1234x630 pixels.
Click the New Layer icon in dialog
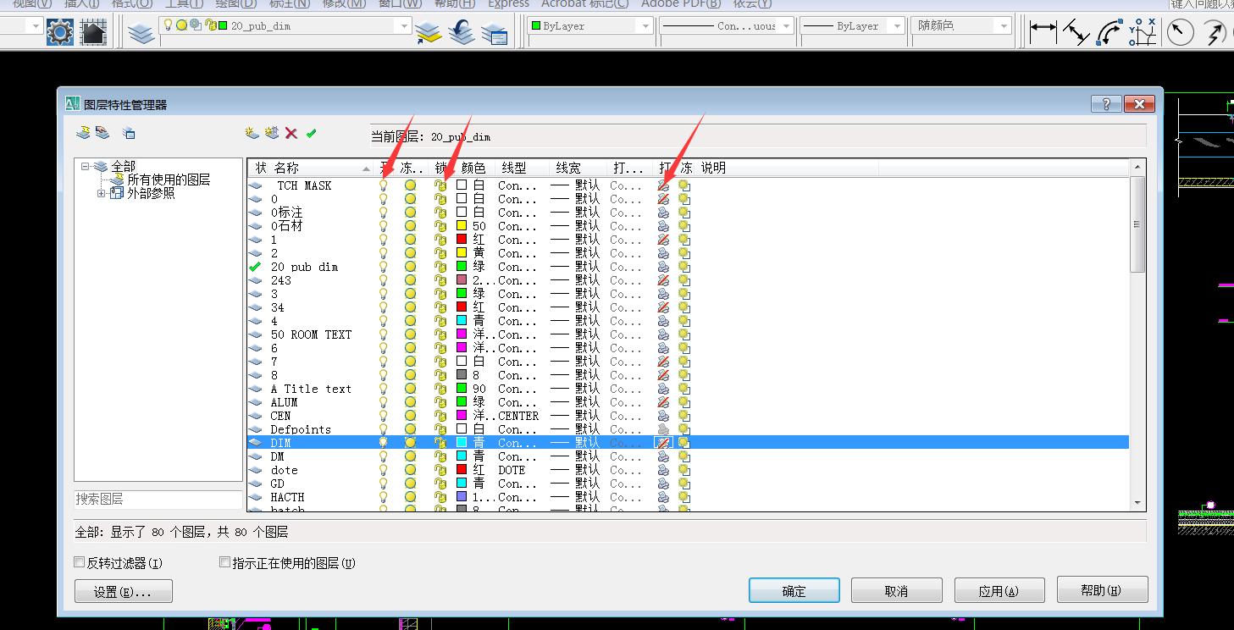(252, 133)
